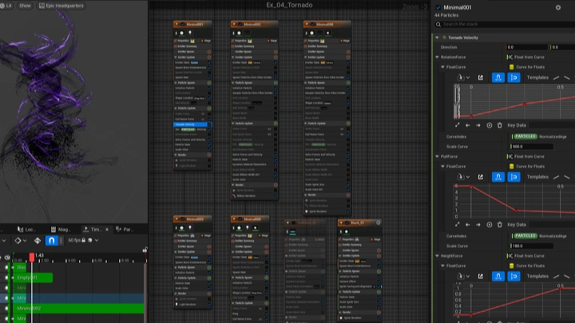Toggle Curl Noise Force module checkbox in Minimal001

pyautogui.click(x=209, y=118)
